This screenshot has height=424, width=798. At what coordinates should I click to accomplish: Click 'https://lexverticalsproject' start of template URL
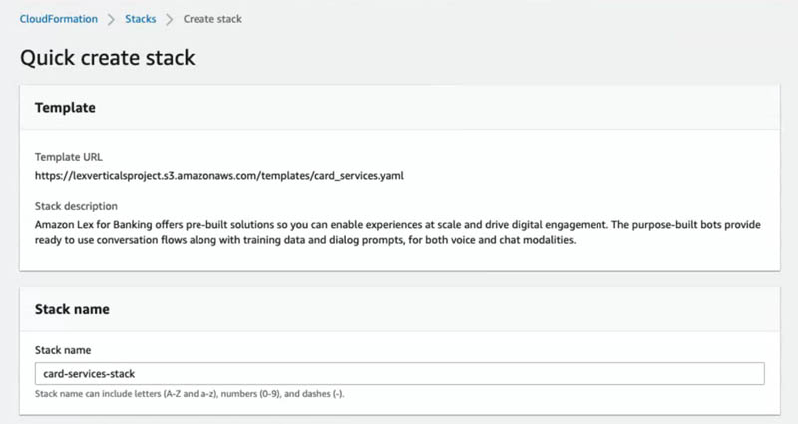(x=96, y=176)
